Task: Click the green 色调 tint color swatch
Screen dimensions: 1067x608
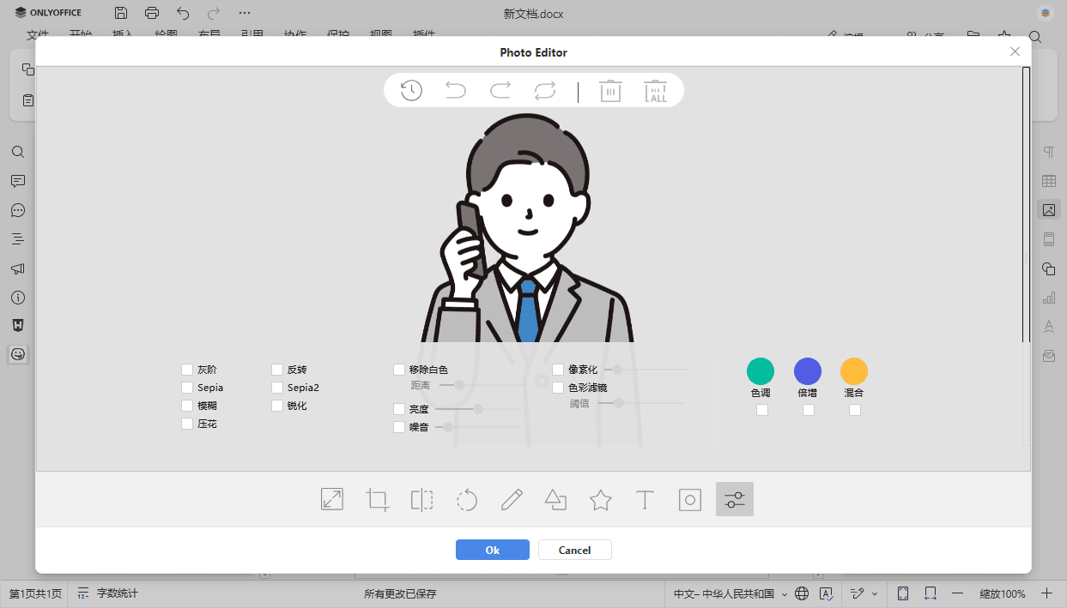Action: pyautogui.click(x=760, y=370)
